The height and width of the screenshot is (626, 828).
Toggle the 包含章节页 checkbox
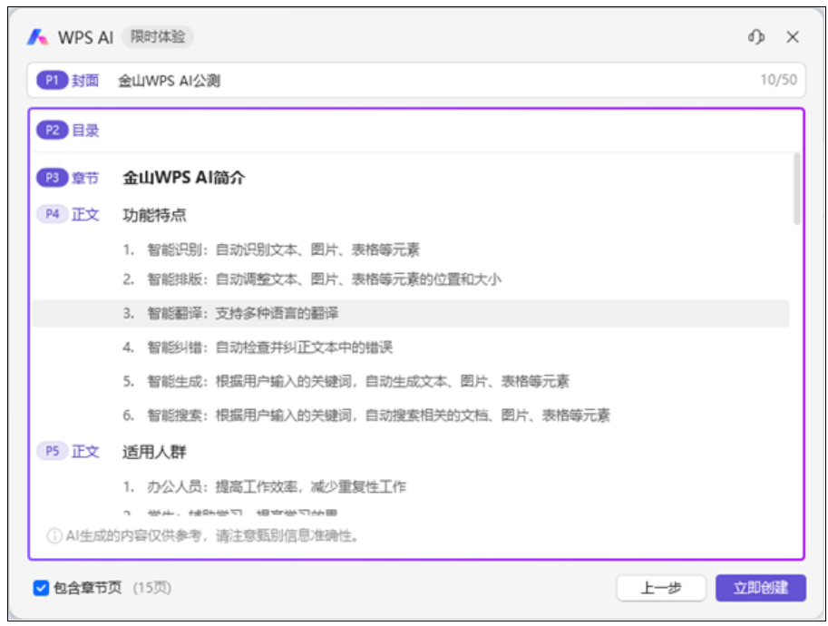click(x=41, y=587)
